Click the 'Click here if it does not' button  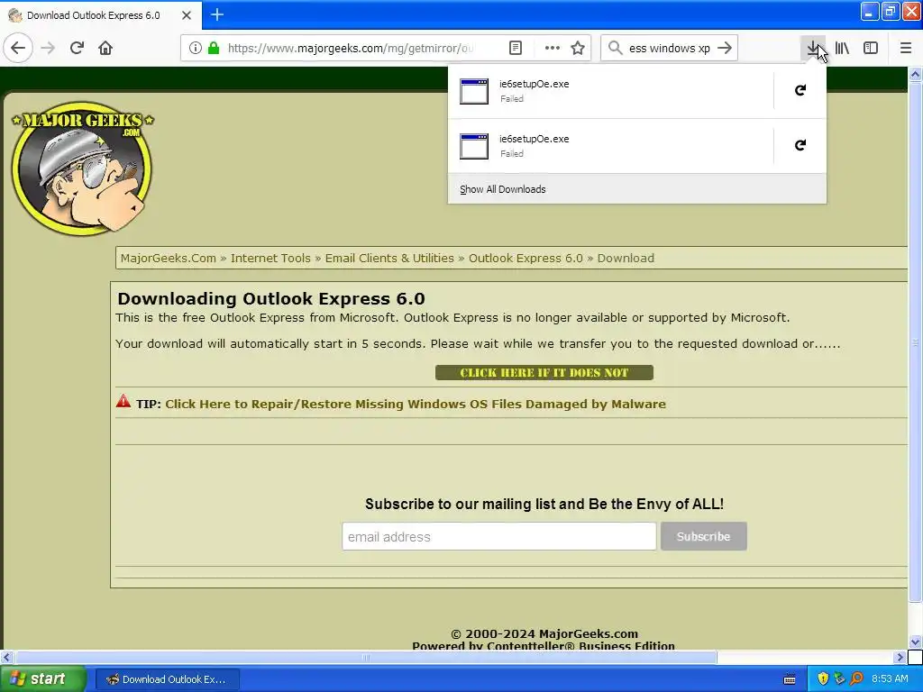tap(544, 372)
